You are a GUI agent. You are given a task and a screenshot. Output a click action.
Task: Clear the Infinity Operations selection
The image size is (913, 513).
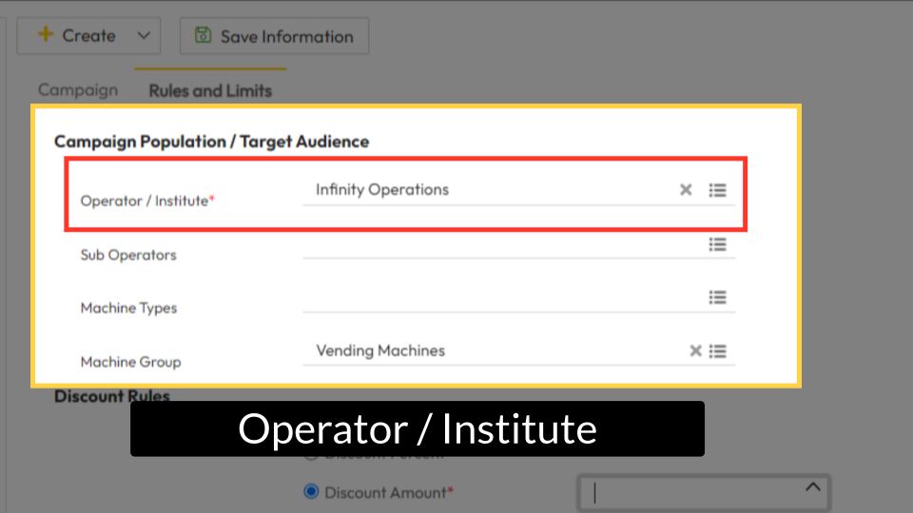point(686,190)
